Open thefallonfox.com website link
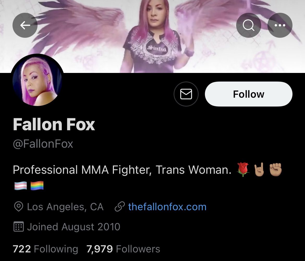 pos(167,207)
